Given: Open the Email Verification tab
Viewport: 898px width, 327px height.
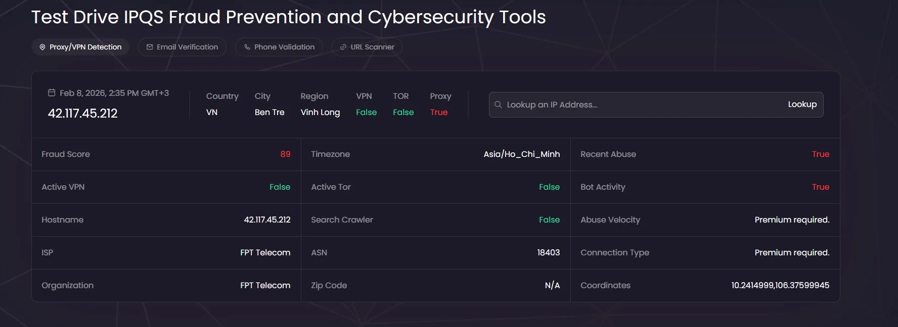Looking at the screenshot, I should [187, 47].
